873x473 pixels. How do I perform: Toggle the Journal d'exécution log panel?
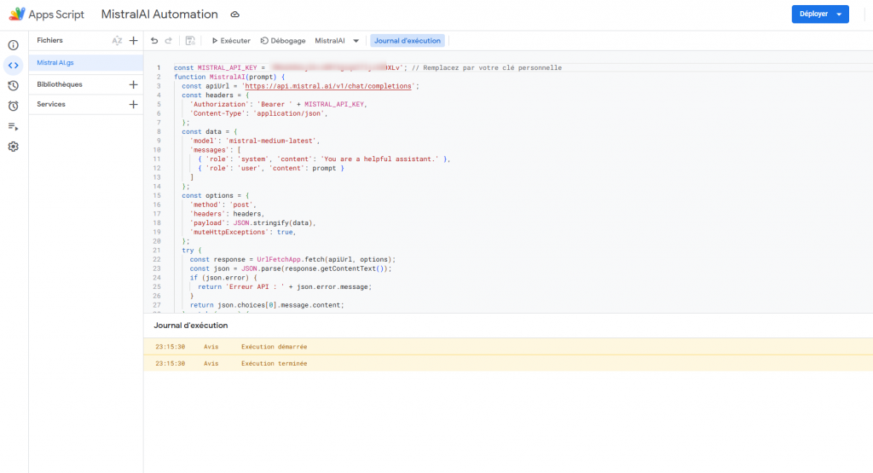pyautogui.click(x=408, y=41)
